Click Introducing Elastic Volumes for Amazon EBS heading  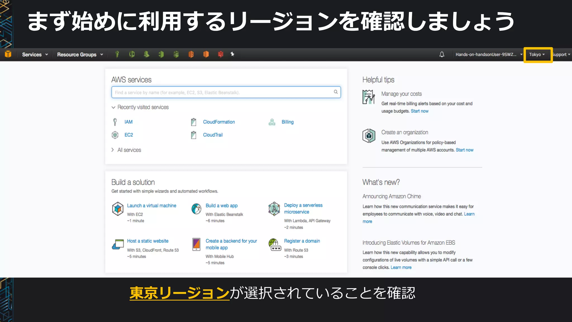[x=409, y=243]
